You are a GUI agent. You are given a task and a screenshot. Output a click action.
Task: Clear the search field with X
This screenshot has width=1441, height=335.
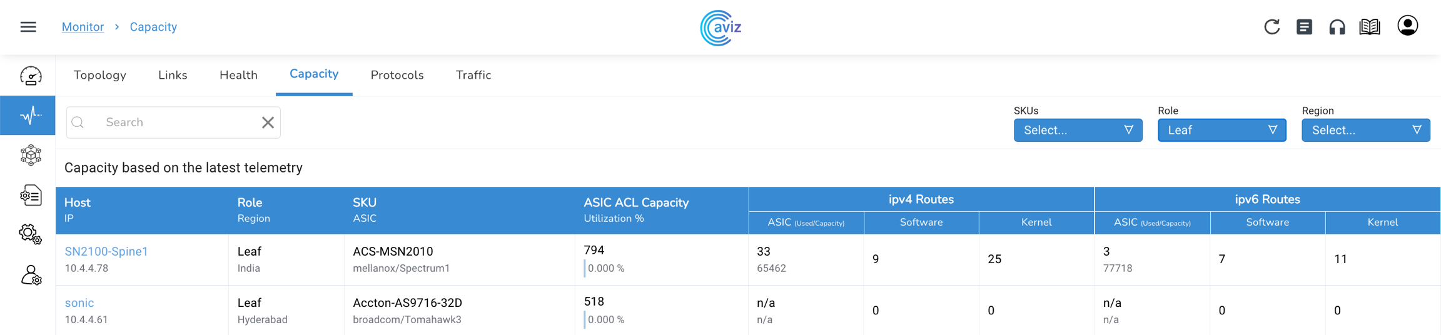click(x=268, y=122)
